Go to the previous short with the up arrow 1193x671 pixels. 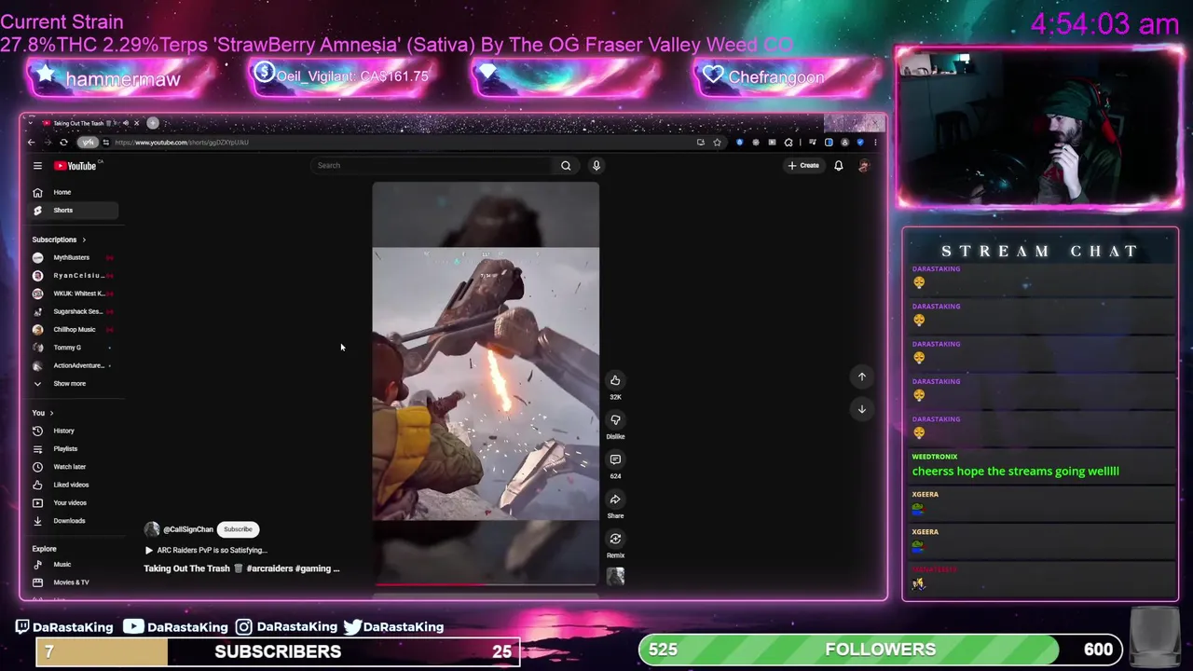862,377
